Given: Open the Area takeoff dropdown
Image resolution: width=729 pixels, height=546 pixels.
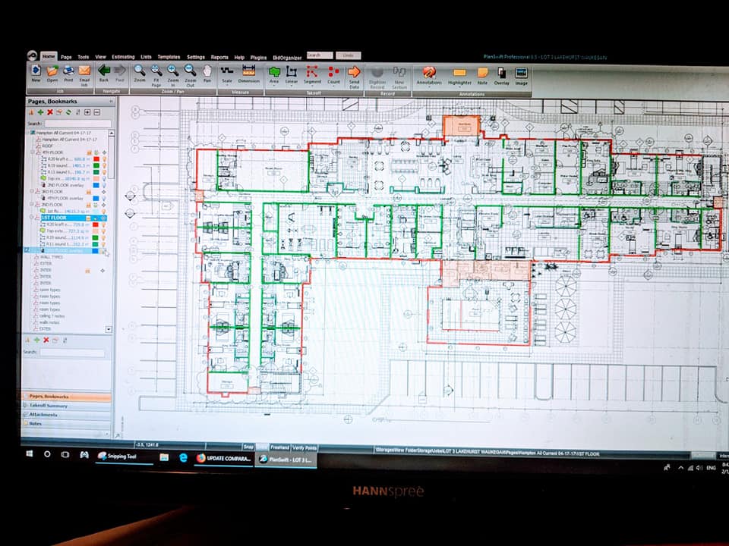Looking at the screenshot, I should [x=274, y=86].
